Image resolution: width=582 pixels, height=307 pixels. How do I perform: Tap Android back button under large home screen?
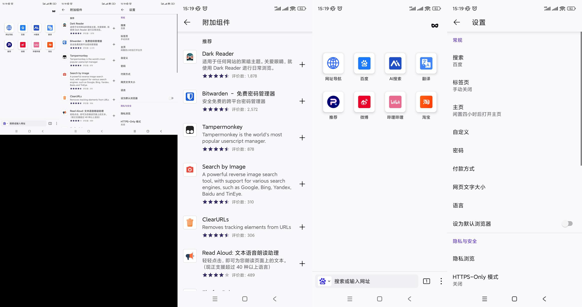[x=409, y=299]
